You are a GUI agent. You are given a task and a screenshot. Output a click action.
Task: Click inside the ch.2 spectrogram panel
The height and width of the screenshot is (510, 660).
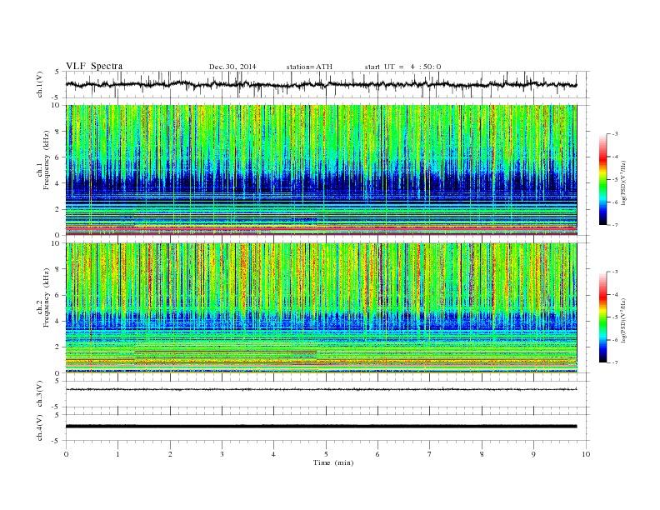(x=321, y=307)
